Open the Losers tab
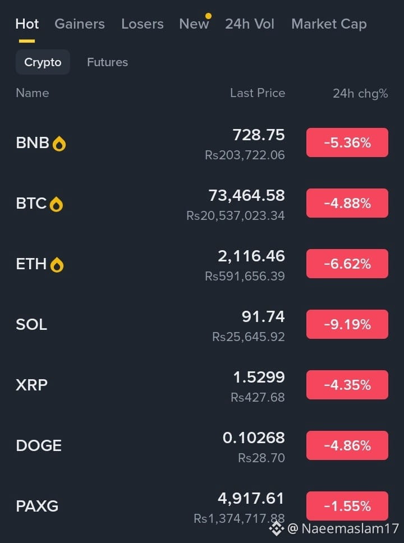This screenshot has width=404, height=543. click(x=143, y=24)
